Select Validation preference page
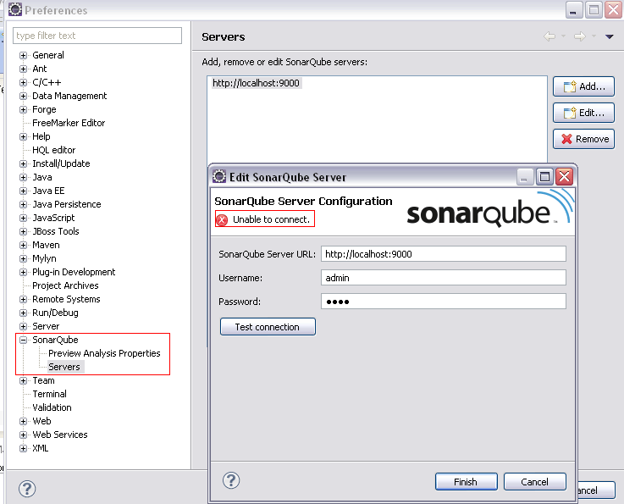This screenshot has height=504, width=624. 52,407
